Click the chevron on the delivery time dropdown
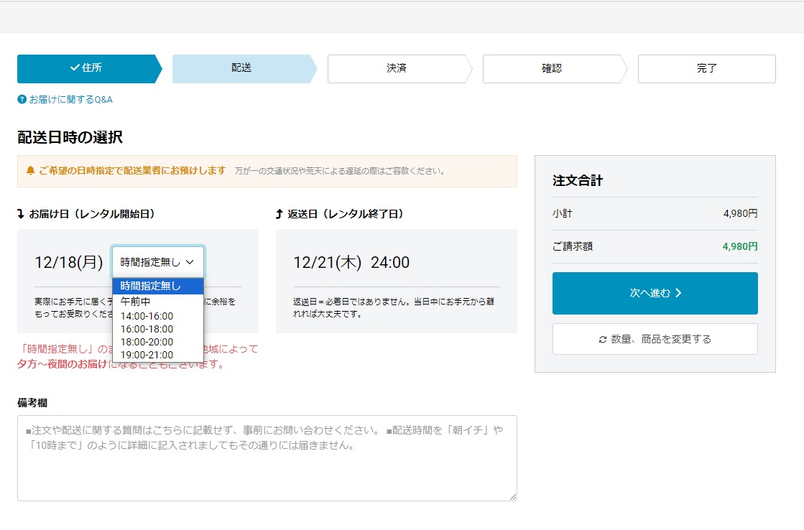804x530 pixels. tap(191, 261)
